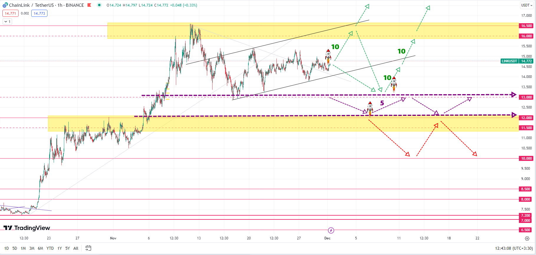Click the blue buy price 14.773
The image size is (536, 255).
[39, 13]
